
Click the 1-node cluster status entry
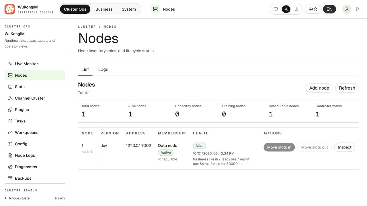pos(35,198)
